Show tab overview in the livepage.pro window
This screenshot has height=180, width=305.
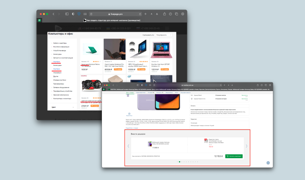click(176, 14)
